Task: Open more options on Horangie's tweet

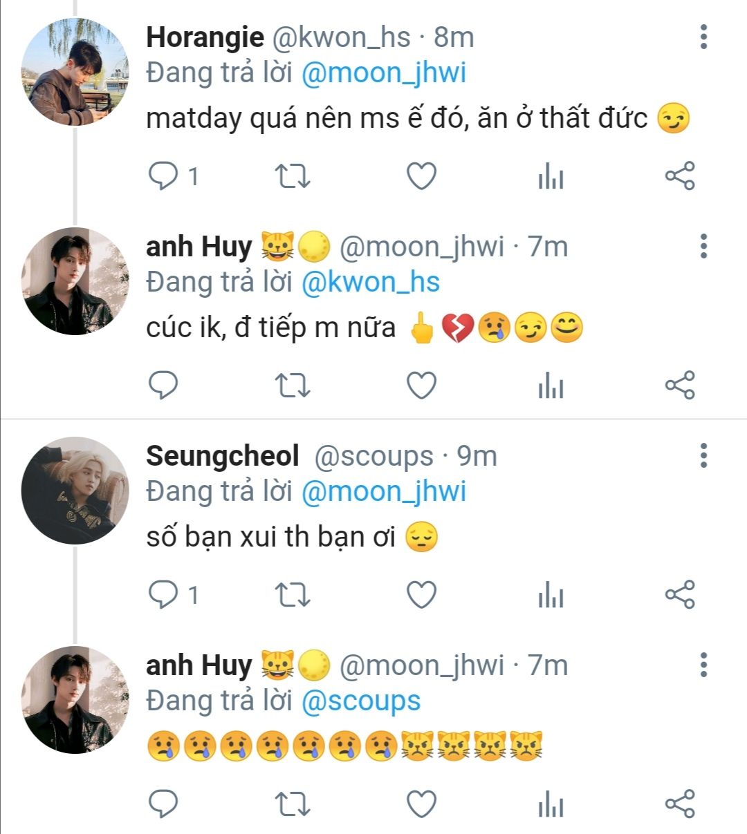Action: 703,37
